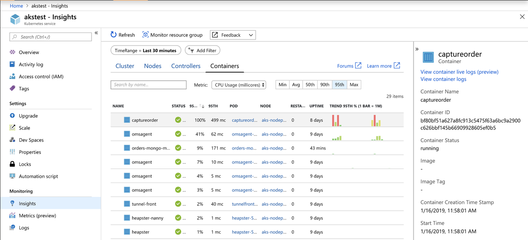Viewport: 528px width, 240px height.
Task: Open aks-nodep... node link for captureorder
Action: point(274,120)
